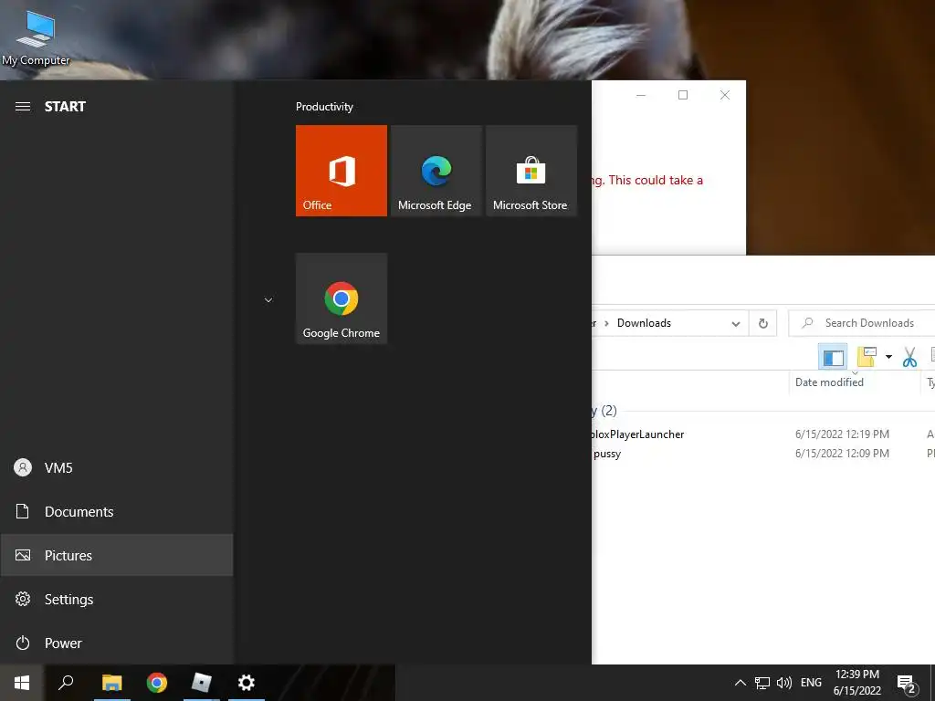This screenshot has height=701, width=935.
Task: Click the Productivity group header
Action: tap(324, 107)
